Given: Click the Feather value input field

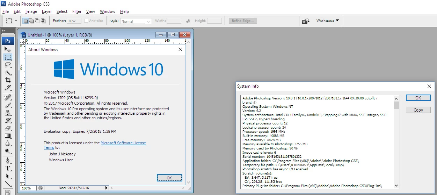Looking at the screenshot, I should point(74,21).
